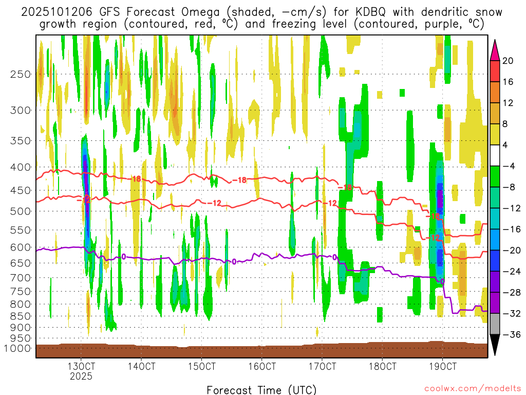Screen dimensions: 526x395
Task: Click the gray swatch between -32 and -36
Action: [x=495, y=324]
